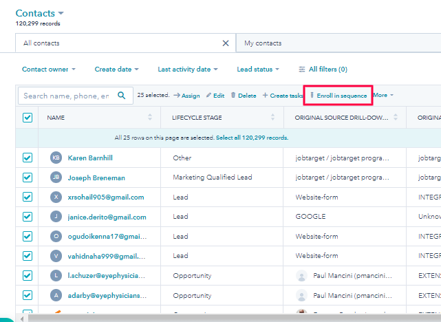This screenshot has height=322, width=441.
Task: Open Joseph Breneman contact record
Action: [x=96, y=178]
